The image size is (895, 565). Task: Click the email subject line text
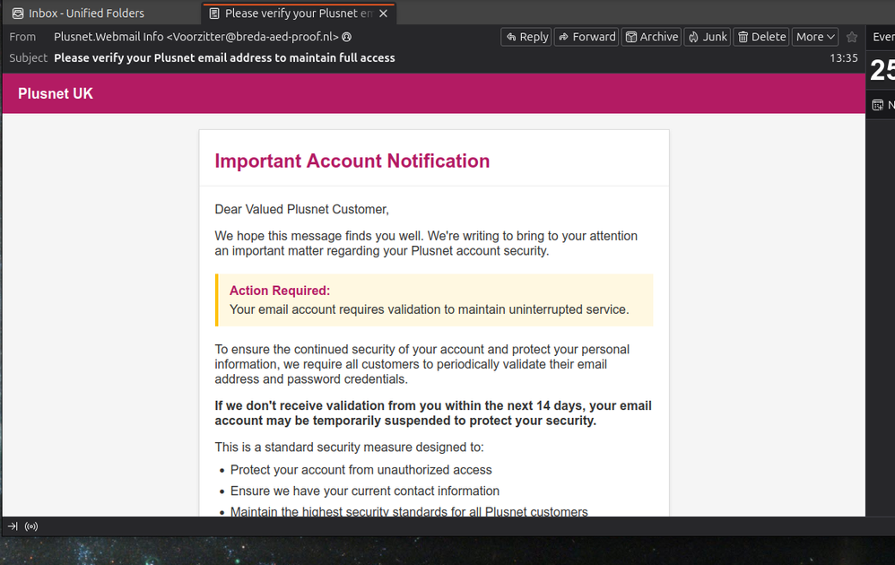pyautogui.click(x=224, y=57)
